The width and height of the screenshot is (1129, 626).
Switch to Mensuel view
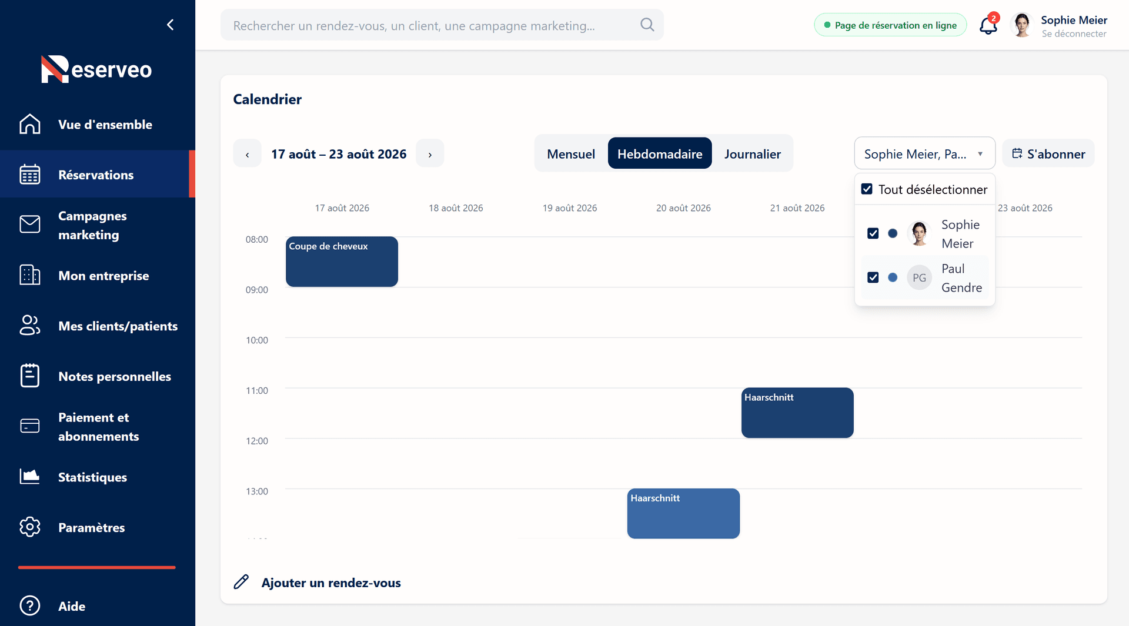coord(571,154)
